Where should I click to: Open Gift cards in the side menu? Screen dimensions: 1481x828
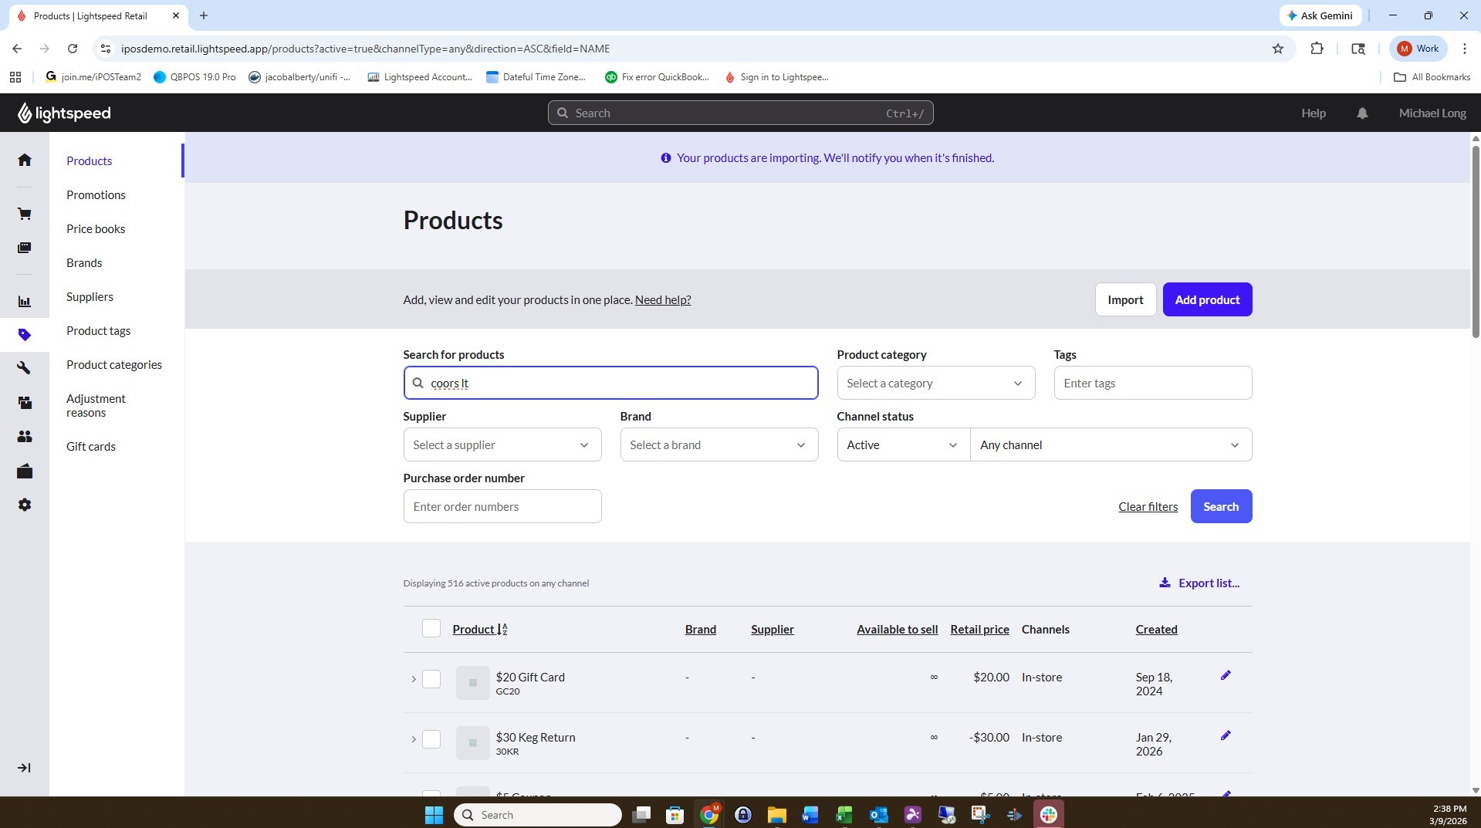pyautogui.click(x=91, y=446)
